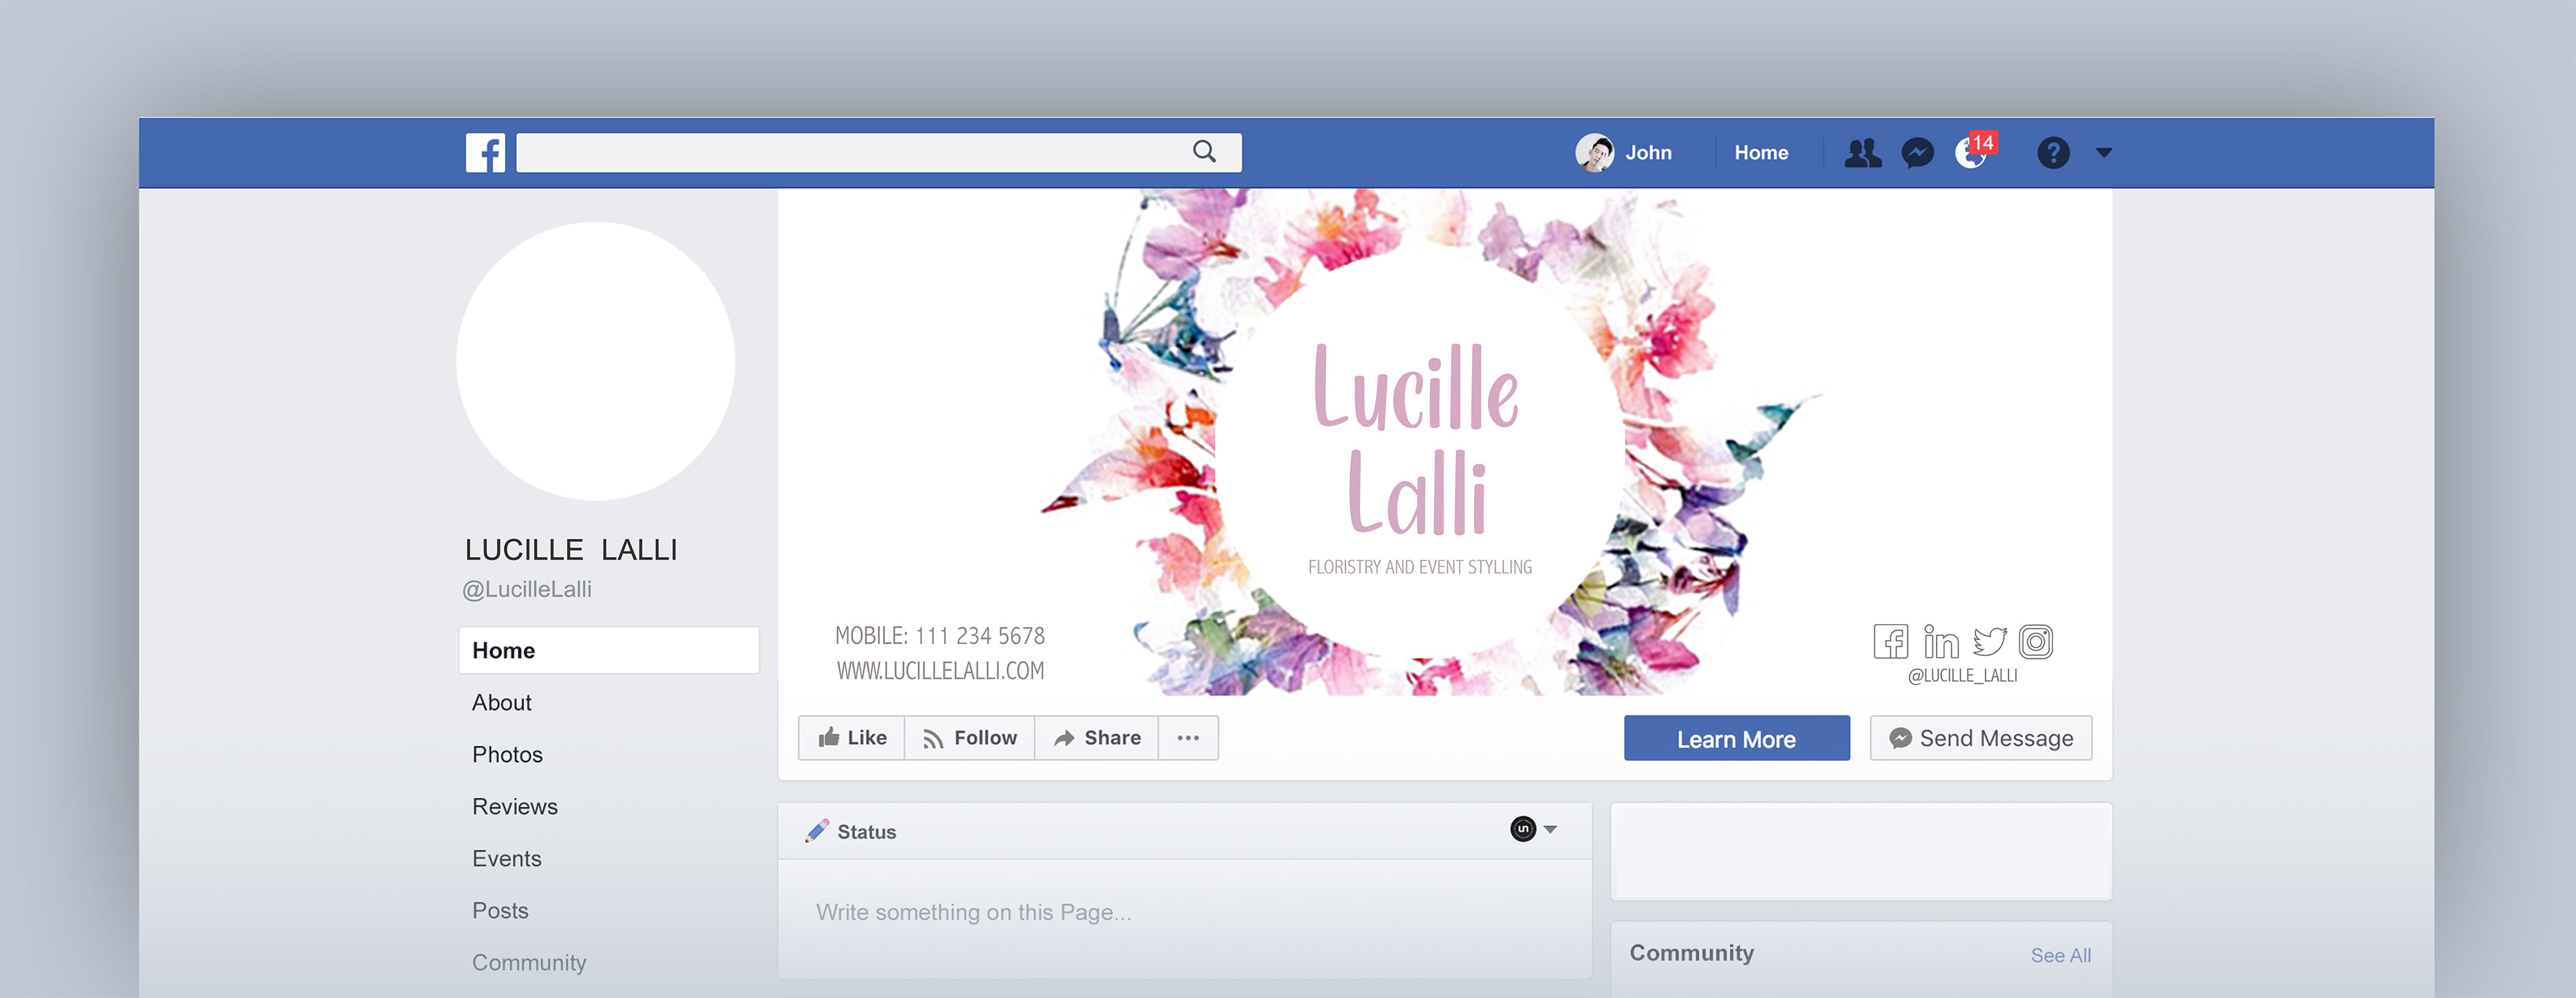The height and width of the screenshot is (998, 2576).
Task: Click the LinkedIn icon on cover photo
Action: (1941, 641)
